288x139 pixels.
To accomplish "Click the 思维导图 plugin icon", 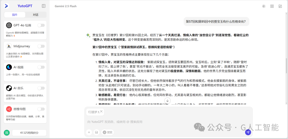I will click(9, 109).
